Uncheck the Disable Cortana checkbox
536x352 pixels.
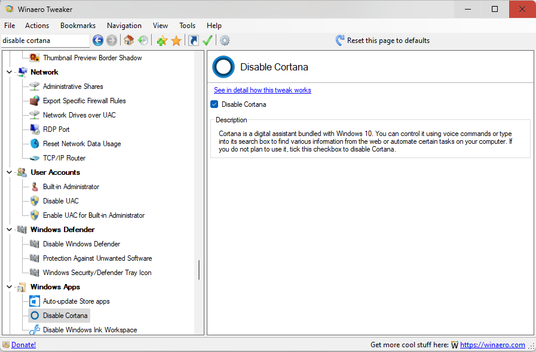click(x=215, y=104)
